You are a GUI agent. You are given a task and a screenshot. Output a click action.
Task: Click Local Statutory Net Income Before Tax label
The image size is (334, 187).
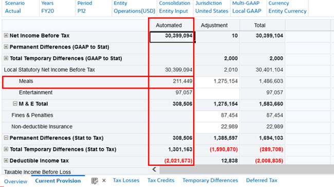pos(49,70)
